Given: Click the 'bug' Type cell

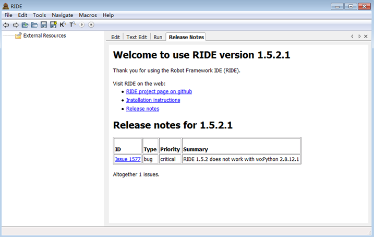Looking at the screenshot, I should [x=150, y=159].
